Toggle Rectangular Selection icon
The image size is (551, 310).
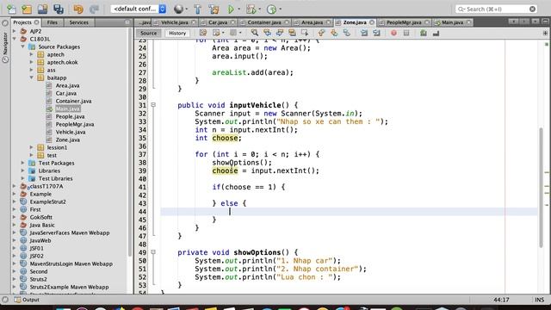305,33
